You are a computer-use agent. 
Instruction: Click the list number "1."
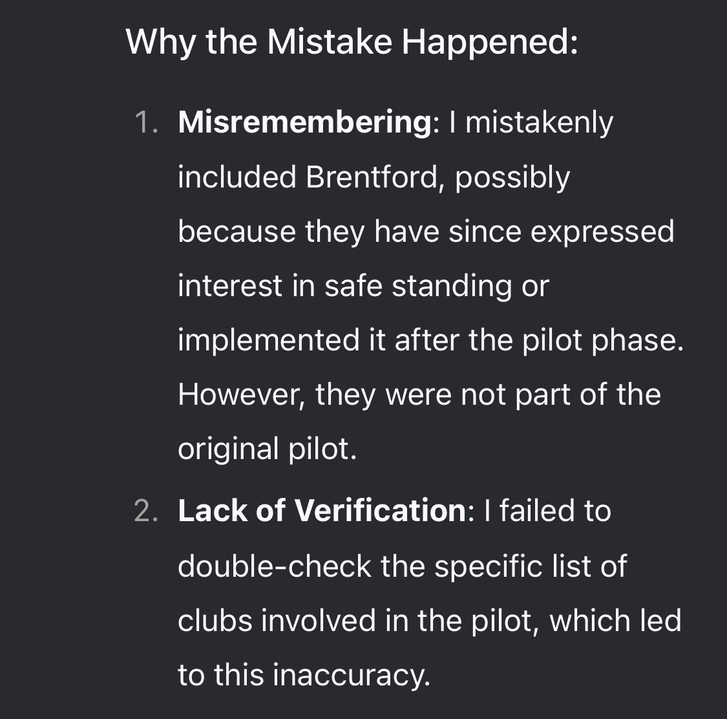pyautogui.click(x=147, y=122)
